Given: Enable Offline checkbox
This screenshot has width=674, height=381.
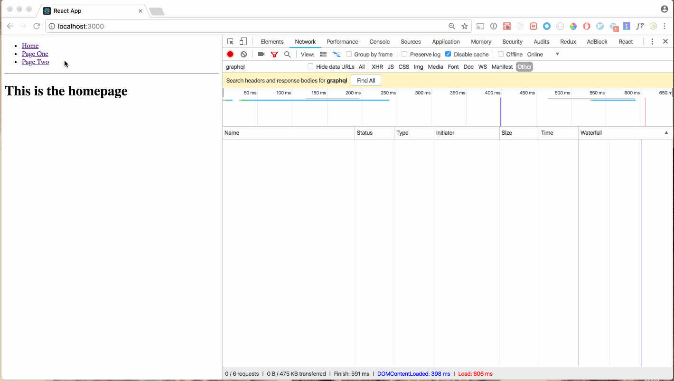Looking at the screenshot, I should [x=501, y=54].
